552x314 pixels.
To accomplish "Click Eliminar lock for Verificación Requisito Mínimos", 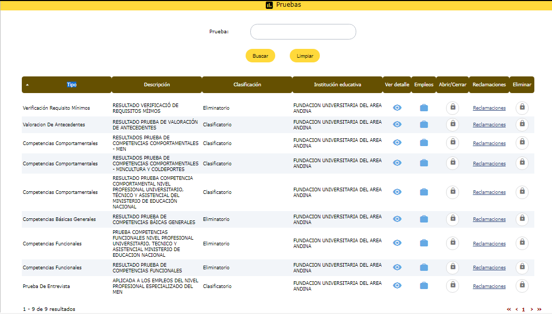I will 522,108.
